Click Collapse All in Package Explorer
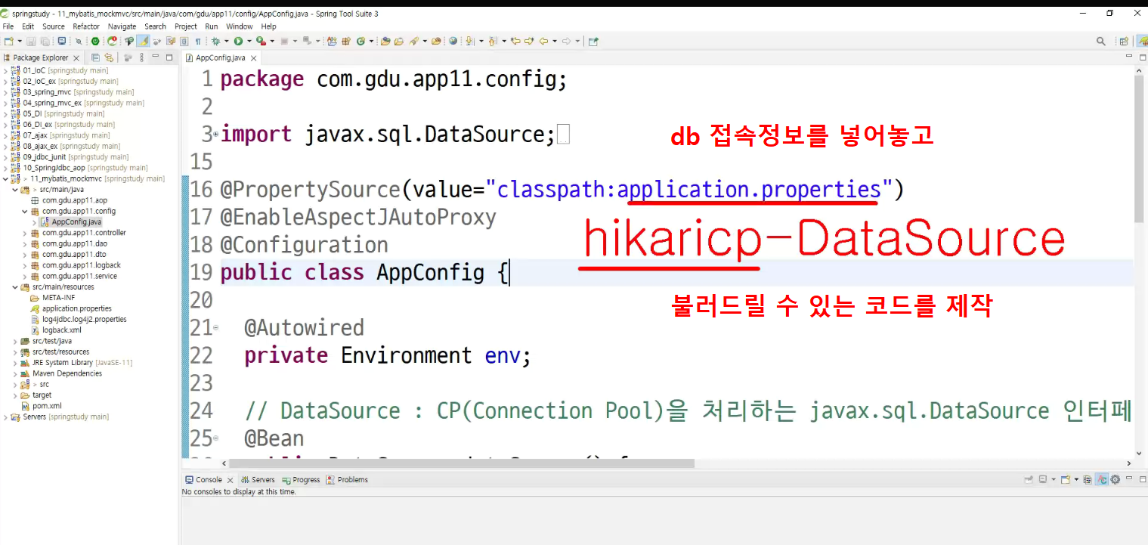Viewport: 1148px width, 545px height. 95,57
